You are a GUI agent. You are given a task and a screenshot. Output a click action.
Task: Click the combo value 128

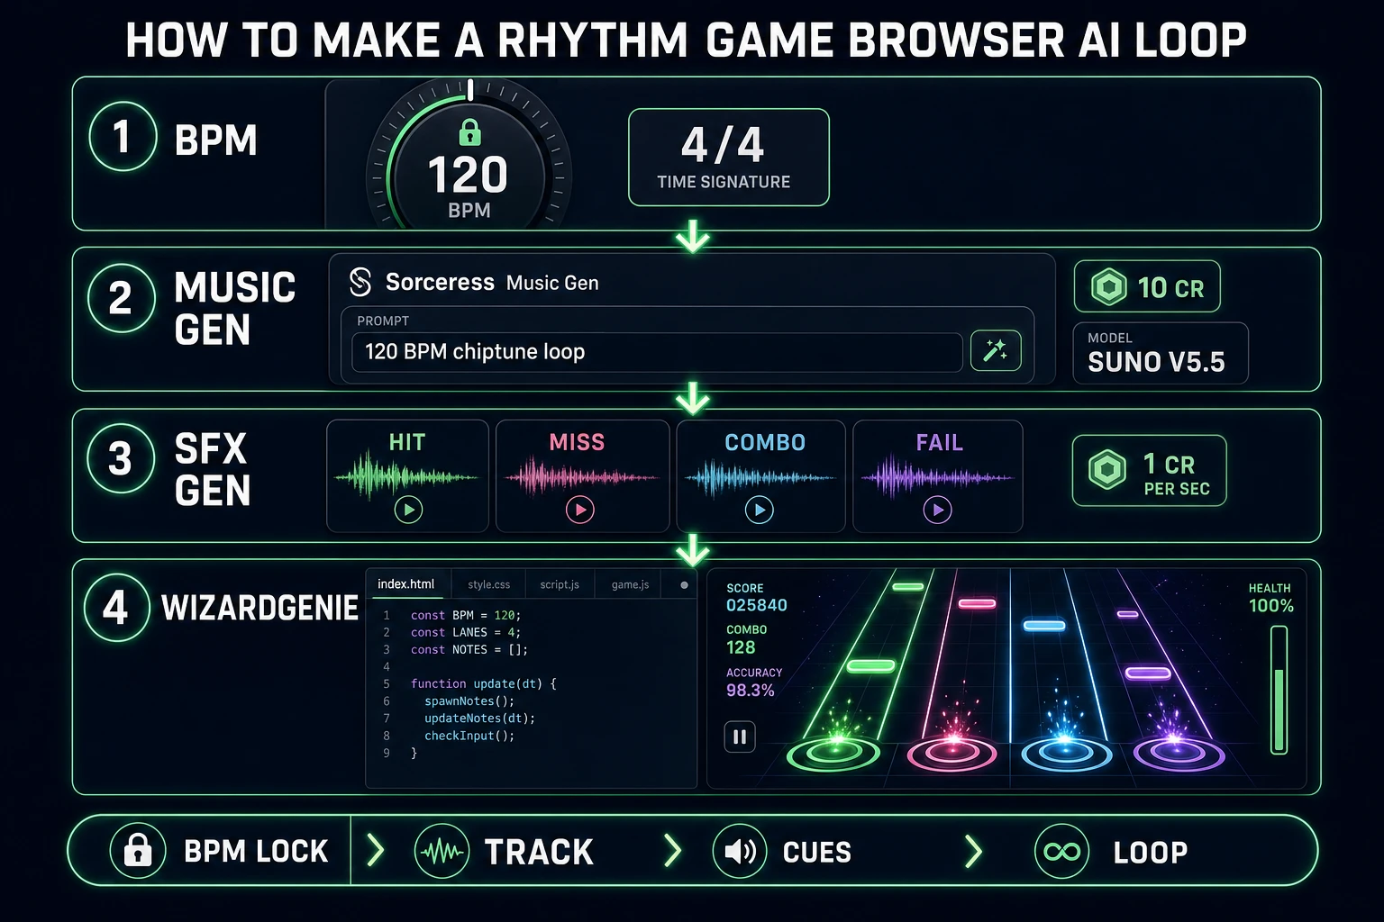(x=741, y=647)
